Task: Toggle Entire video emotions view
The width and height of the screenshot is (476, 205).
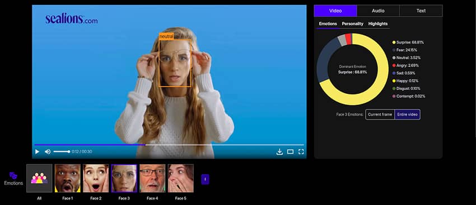Action: [x=407, y=115]
